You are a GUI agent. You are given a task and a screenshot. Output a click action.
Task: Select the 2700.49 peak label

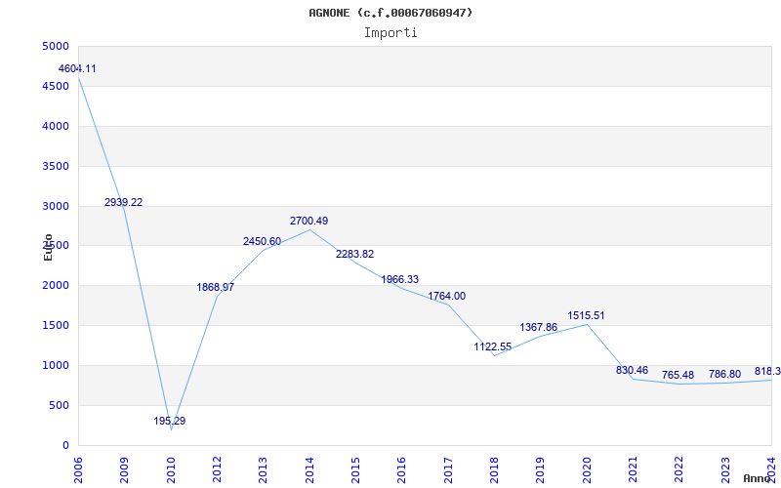coord(308,222)
